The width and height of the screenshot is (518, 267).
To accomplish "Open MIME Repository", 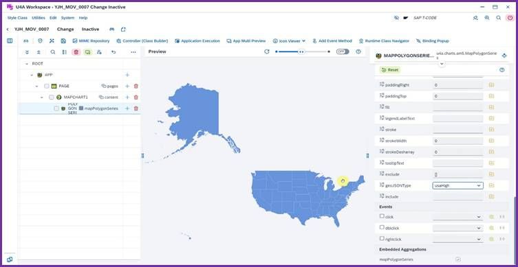I will (x=91, y=41).
